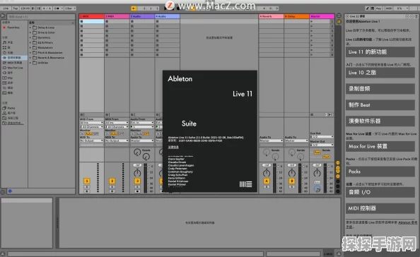The width and height of the screenshot is (420, 257).
Task: Toggle the track 1 activator button
Action: (87, 181)
